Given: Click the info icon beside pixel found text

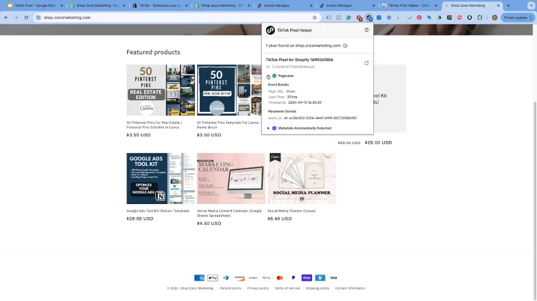Looking at the screenshot, I should coord(345,45).
